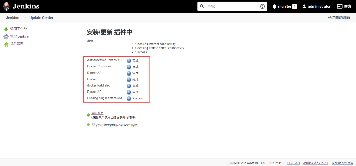
Task: Click blue status ball for Docker Commons
Action: [129, 67]
